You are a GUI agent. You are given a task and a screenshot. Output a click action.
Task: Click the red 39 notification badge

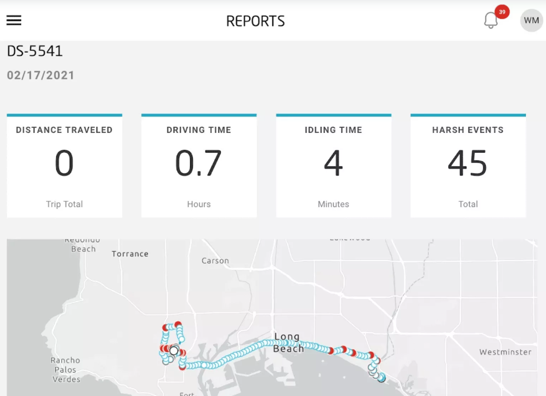click(502, 12)
